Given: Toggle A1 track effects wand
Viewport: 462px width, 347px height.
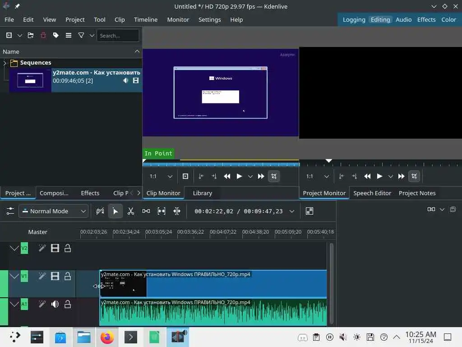Looking at the screenshot, I should click(42, 304).
